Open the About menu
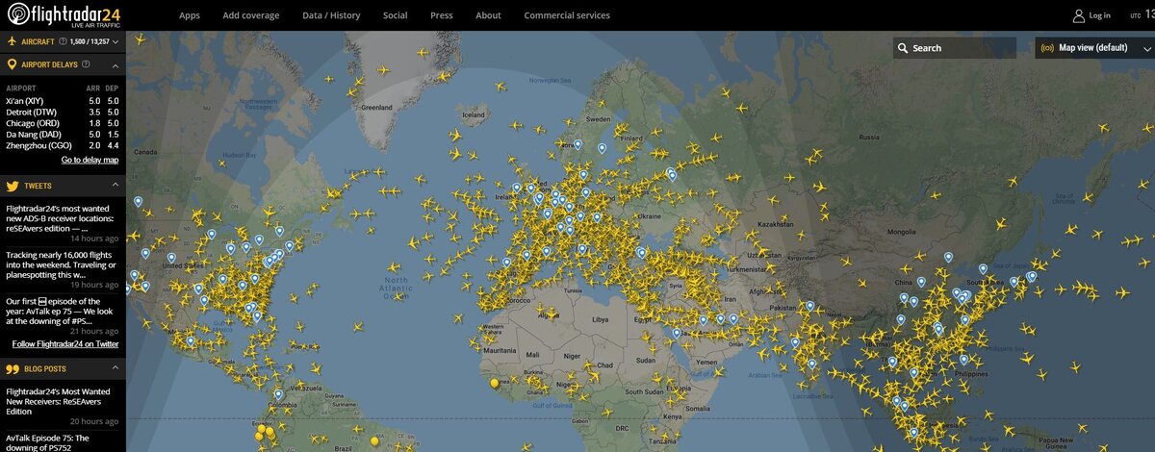Viewport: 1155px width, 452px height. (488, 15)
